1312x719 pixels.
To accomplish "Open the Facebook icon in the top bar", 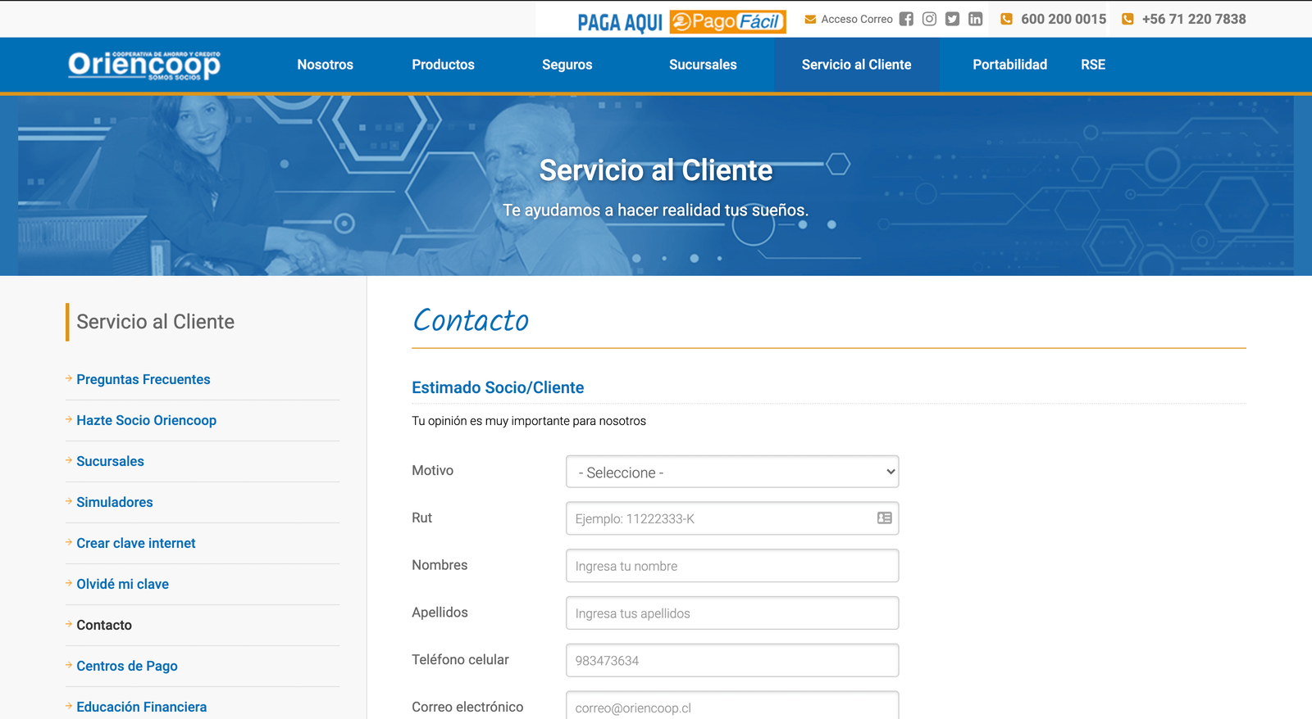I will click(906, 19).
